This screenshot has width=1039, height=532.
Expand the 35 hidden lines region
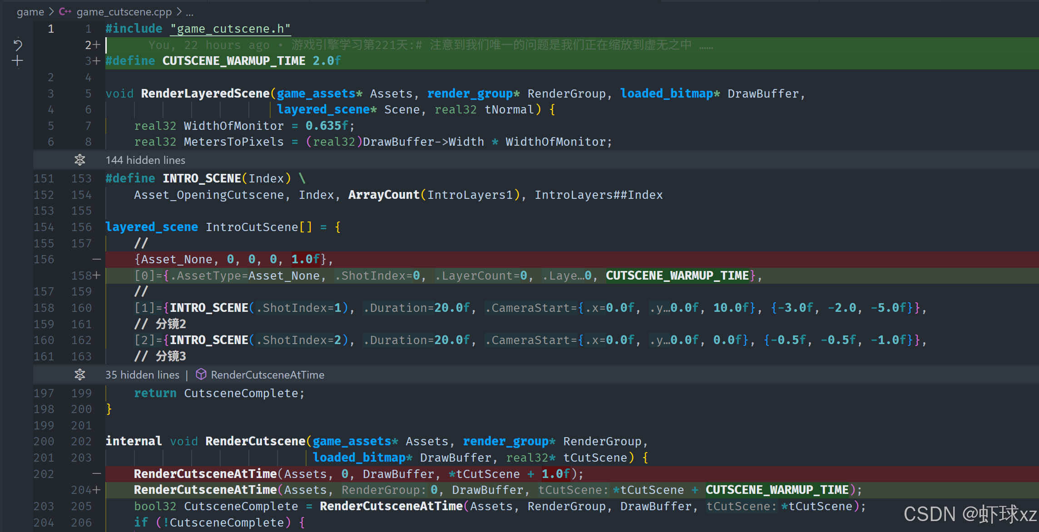click(143, 375)
